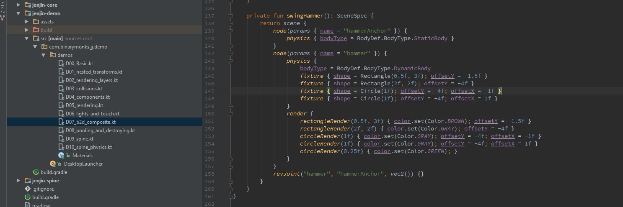Viewport: 623px width, 207px height.
Task: Click the demos package folder icon
Action: point(53,55)
